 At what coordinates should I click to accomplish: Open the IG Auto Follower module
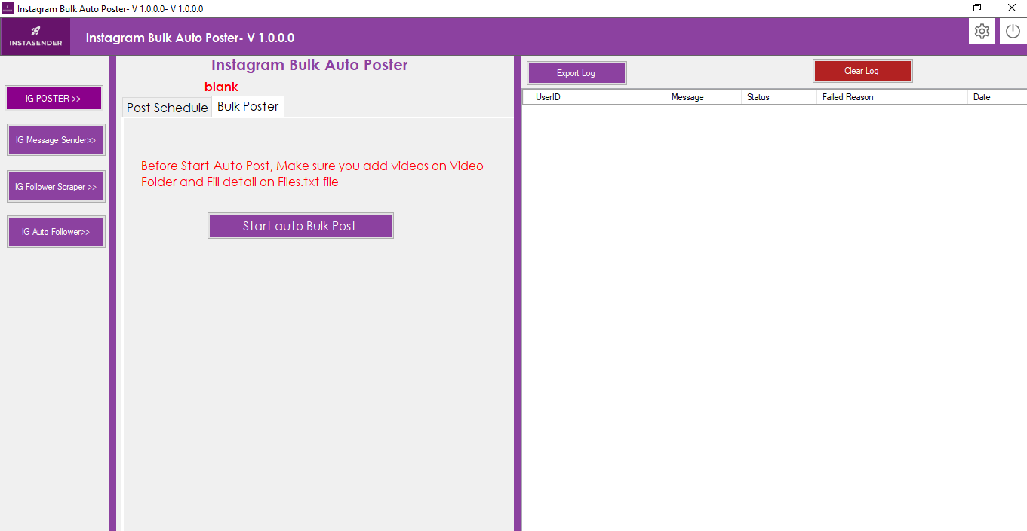click(56, 232)
